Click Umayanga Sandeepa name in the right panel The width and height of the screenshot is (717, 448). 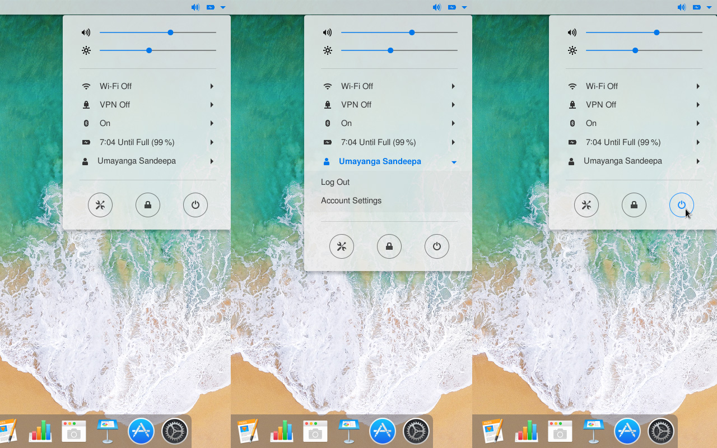pyautogui.click(x=623, y=161)
